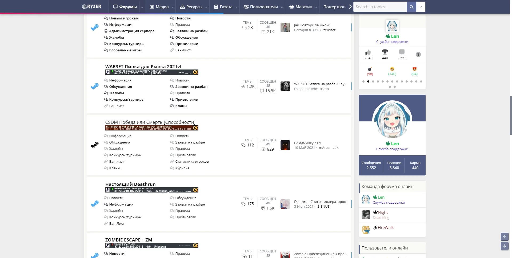The width and height of the screenshot is (512, 258).
Task: Click the thumbs-up reactions icon
Action: click(368, 52)
